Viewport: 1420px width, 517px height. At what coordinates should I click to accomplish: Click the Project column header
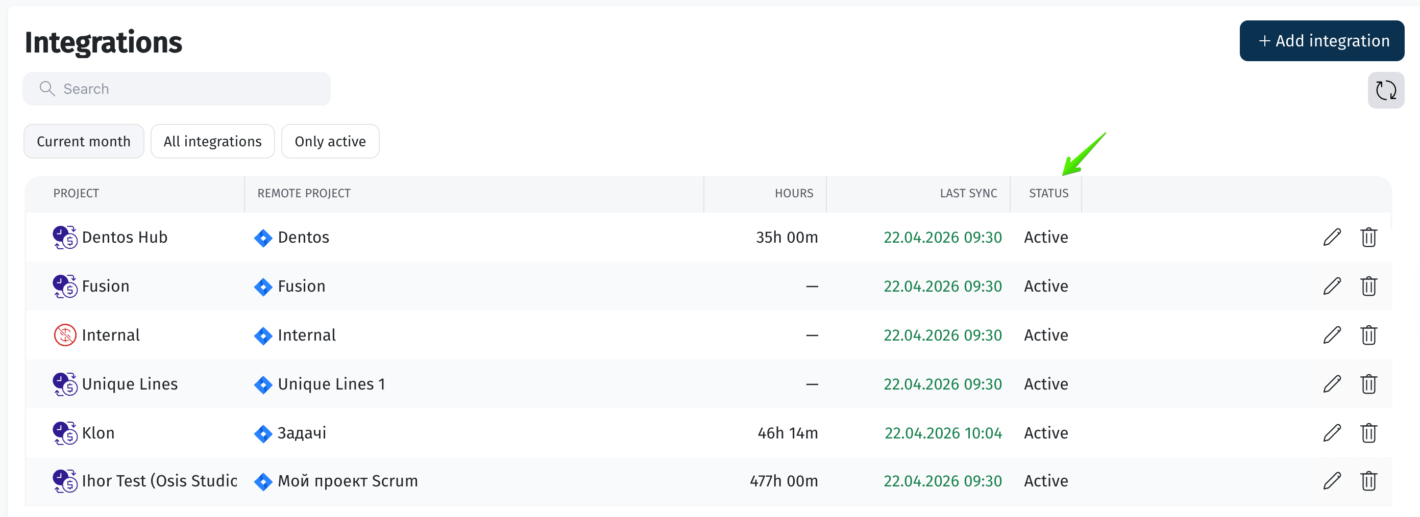click(76, 193)
